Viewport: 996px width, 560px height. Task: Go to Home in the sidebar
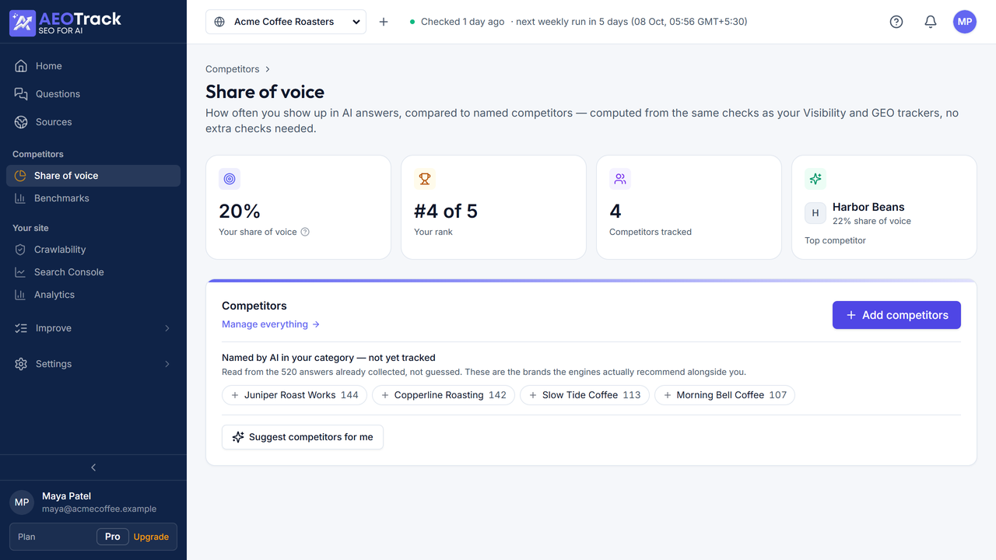93,66
